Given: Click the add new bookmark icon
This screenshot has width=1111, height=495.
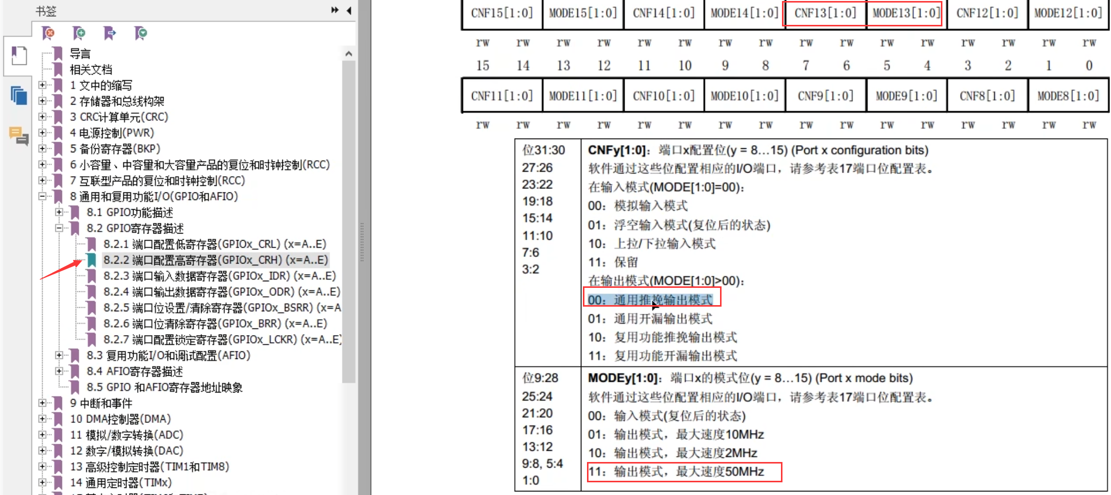Looking at the screenshot, I should coord(79,34).
